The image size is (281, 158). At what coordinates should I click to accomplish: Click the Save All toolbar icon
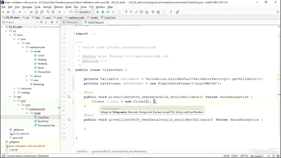[8, 12]
